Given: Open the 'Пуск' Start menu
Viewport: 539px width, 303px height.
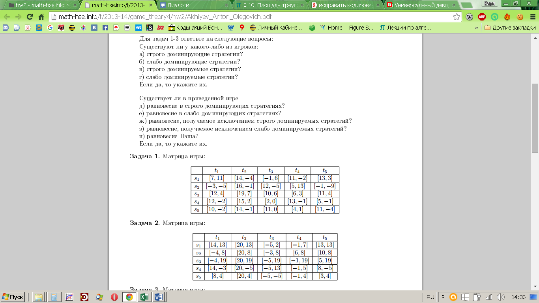Looking at the screenshot, I should (13, 297).
